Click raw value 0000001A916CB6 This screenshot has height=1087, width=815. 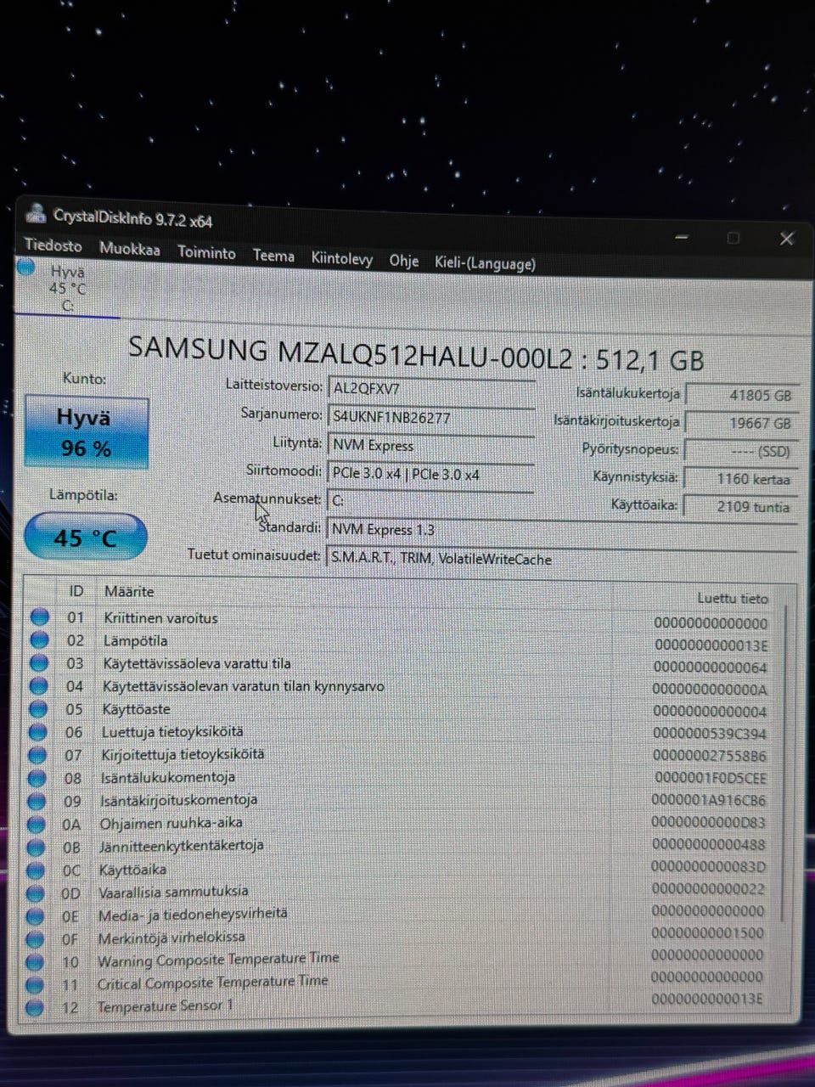coord(708,800)
